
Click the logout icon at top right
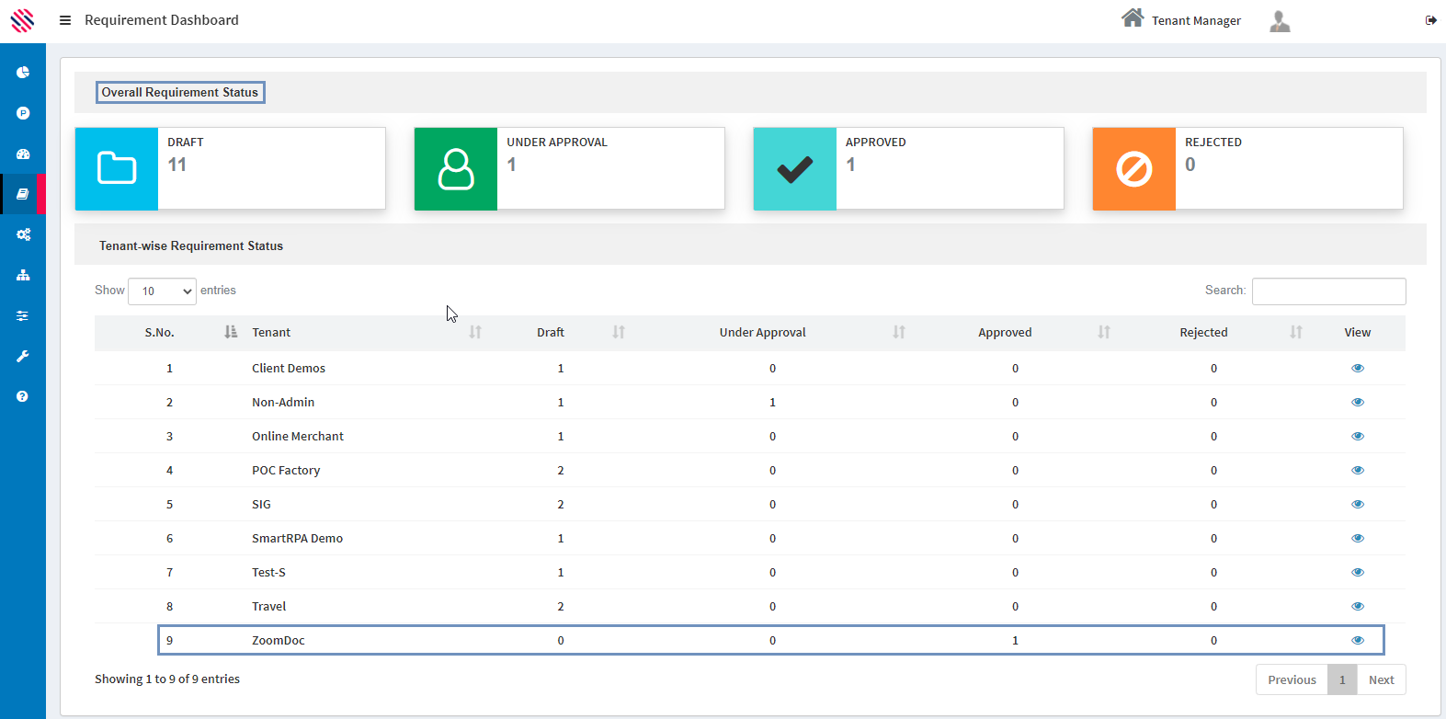1430,20
